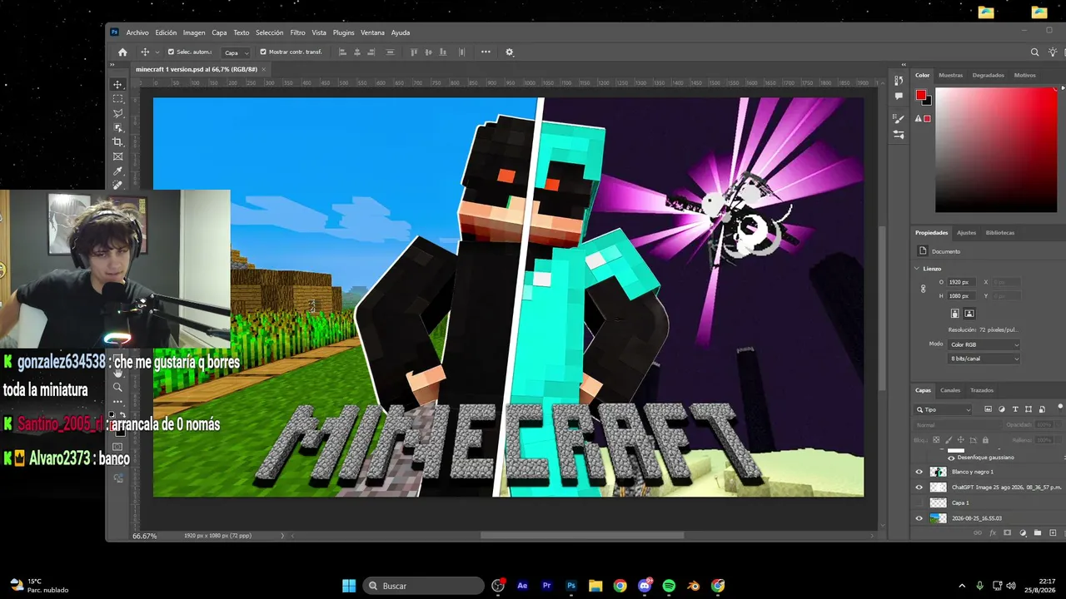Open the Edición menu

(166, 32)
